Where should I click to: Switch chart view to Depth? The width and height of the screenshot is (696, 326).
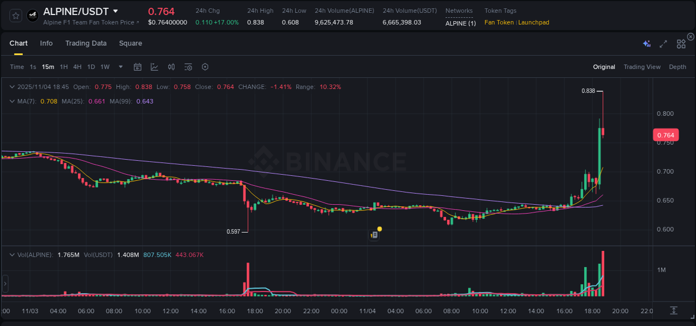[x=677, y=67]
